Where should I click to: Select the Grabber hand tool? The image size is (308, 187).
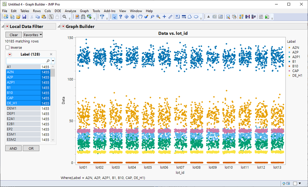point(140,17)
